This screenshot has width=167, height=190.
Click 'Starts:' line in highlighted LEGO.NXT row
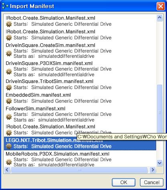click(63, 146)
